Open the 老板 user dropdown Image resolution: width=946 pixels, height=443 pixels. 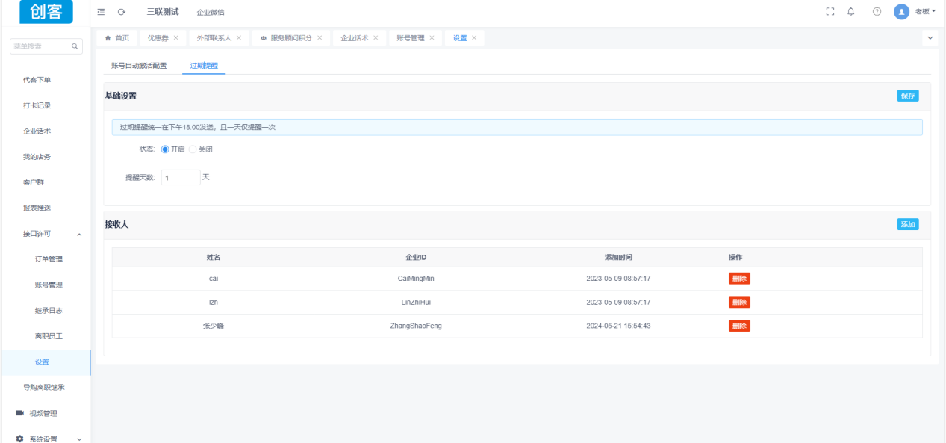click(x=925, y=12)
